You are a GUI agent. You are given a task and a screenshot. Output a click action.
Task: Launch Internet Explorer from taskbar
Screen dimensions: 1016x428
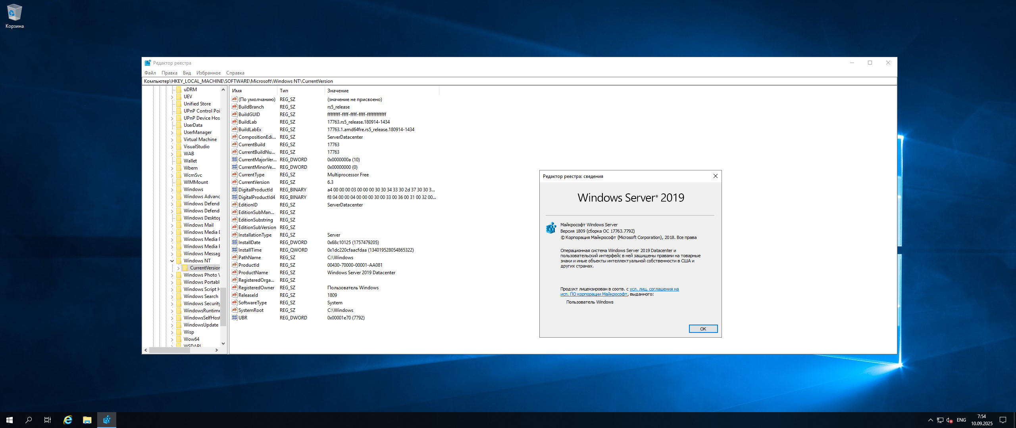pyautogui.click(x=68, y=420)
